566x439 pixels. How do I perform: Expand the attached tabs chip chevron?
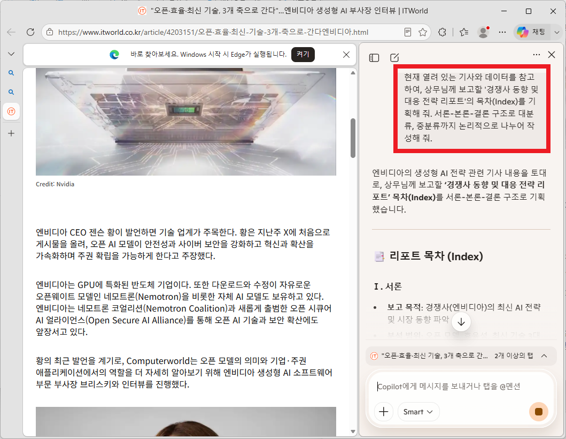coord(544,356)
